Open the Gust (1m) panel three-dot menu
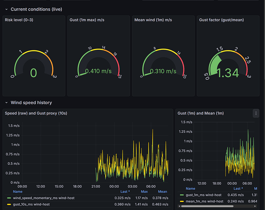The width and height of the screenshot is (265, 210). [255, 113]
